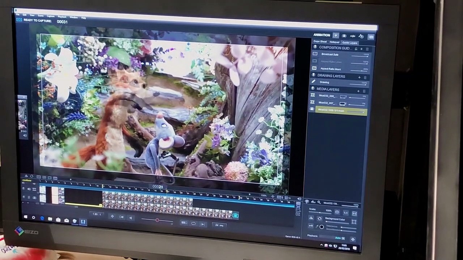This screenshot has width=463, height=260.
Task: Select the eyedropper color picker
Action: (x=317, y=226)
